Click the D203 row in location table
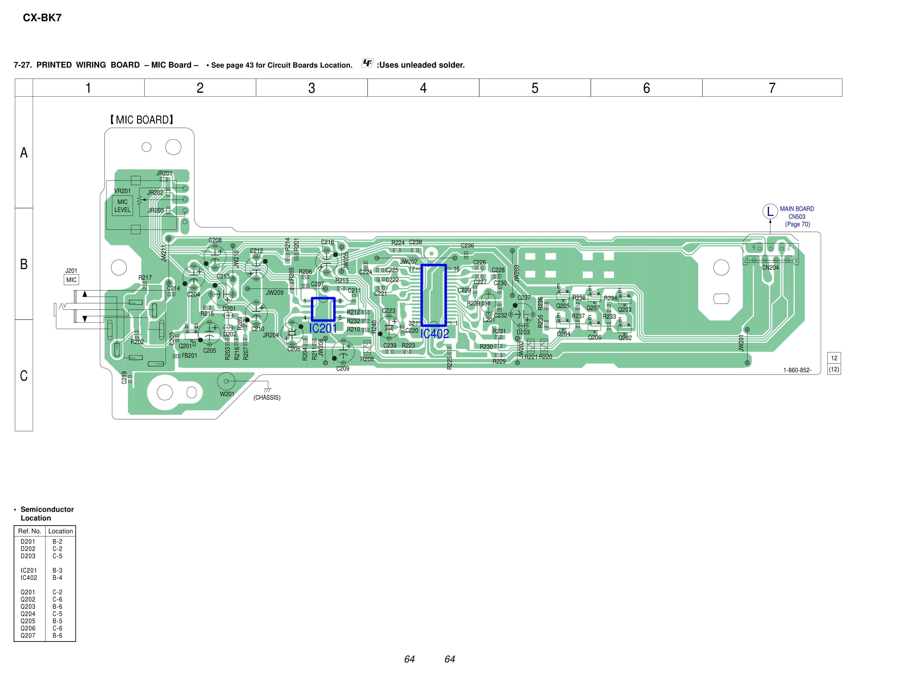This screenshot has height=676, width=900. (45, 556)
